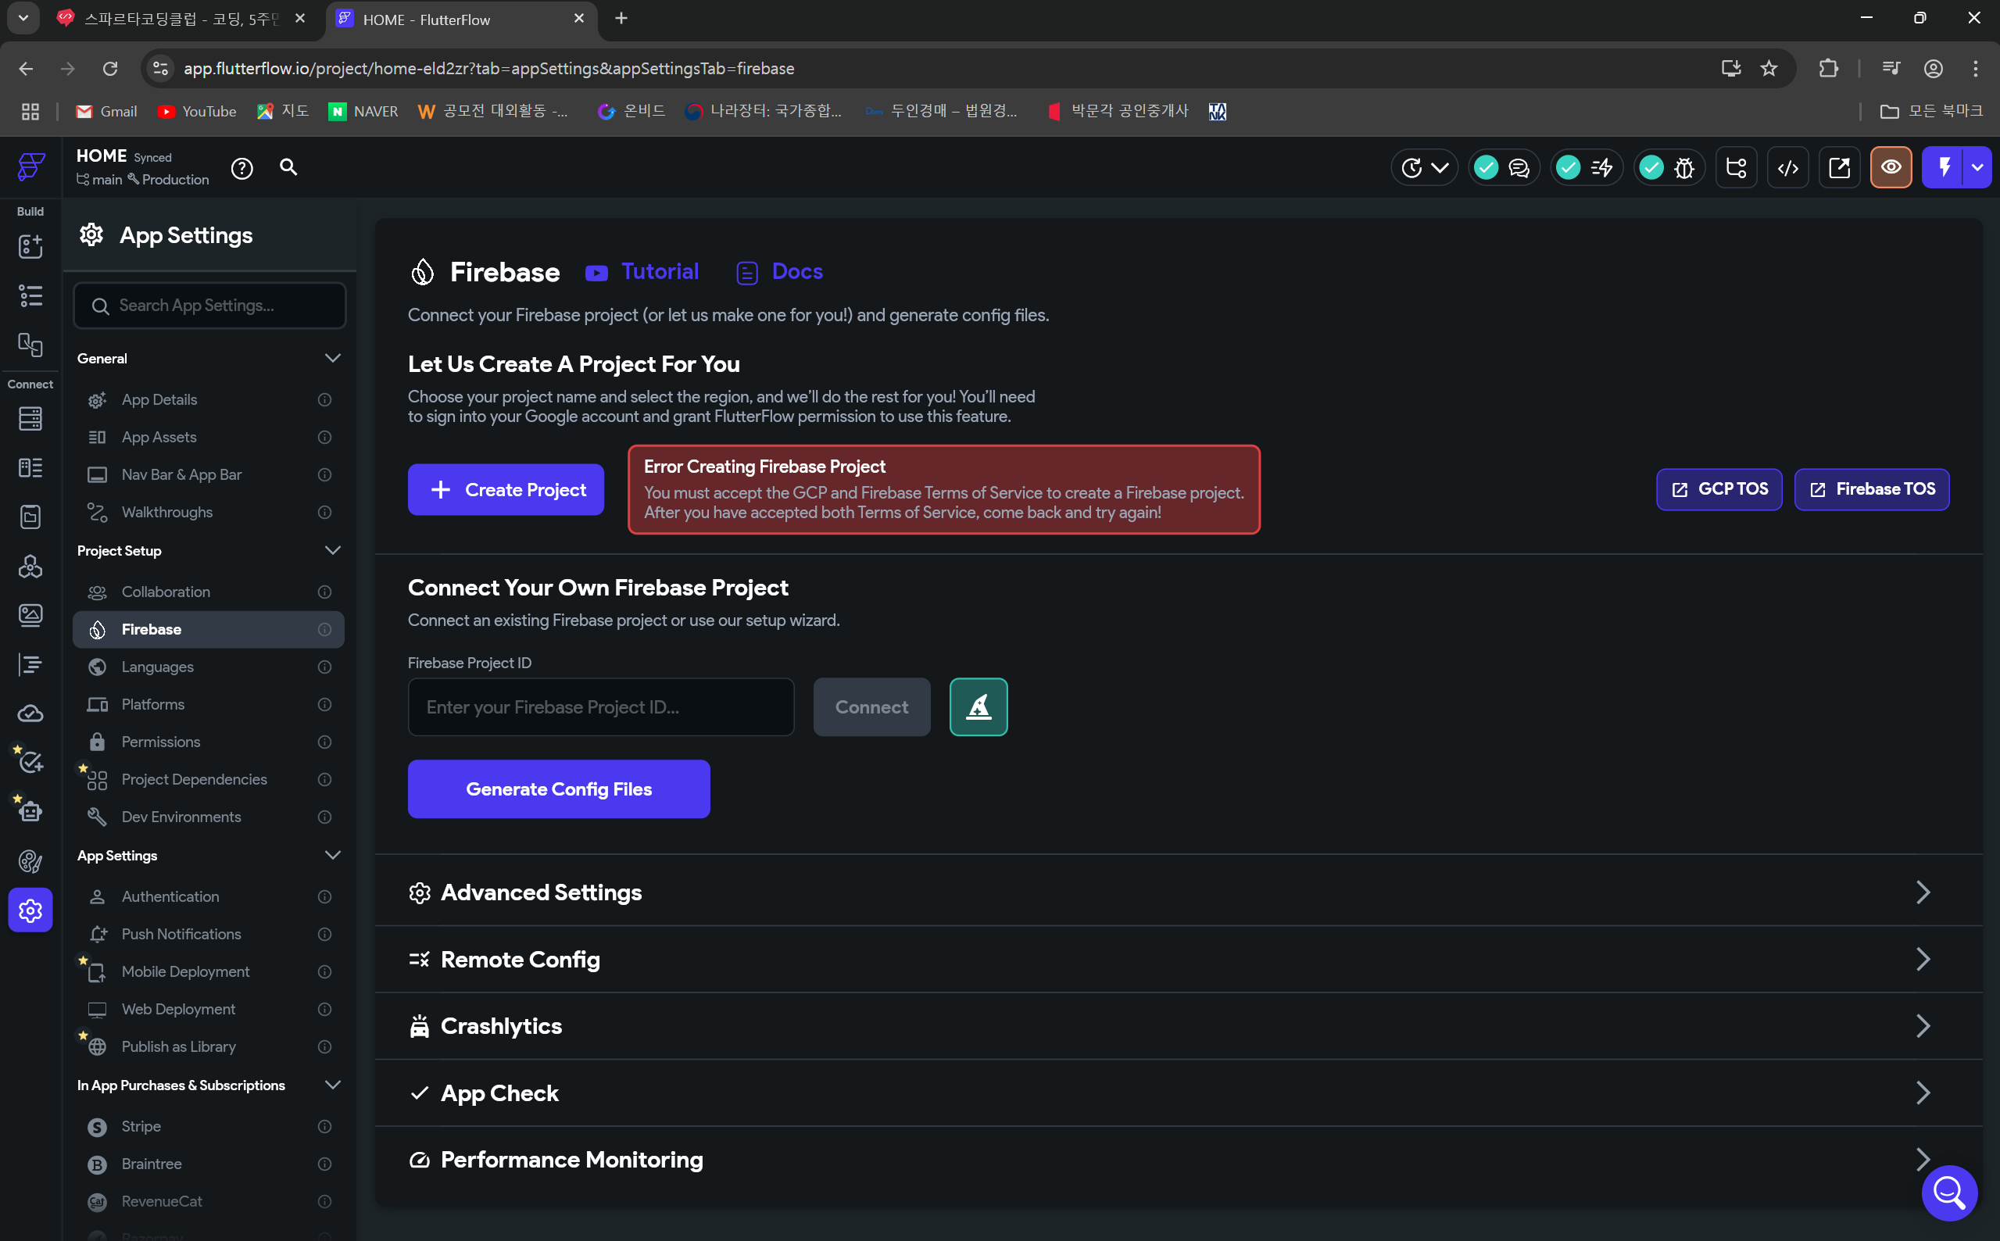Viewport: 2000px width, 1241px height.
Task: Open Nav Bar & App Bar settings
Action: pyautogui.click(x=209, y=474)
